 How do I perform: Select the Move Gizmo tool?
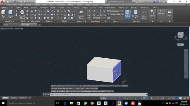(144, 14)
